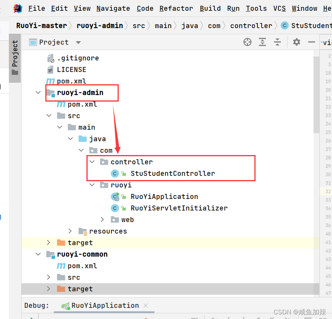Click the ruoyi-common module folder icon
332x319 pixels.
point(51,254)
